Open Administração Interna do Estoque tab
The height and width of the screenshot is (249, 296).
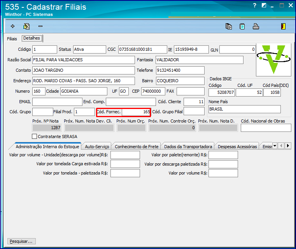(47, 147)
